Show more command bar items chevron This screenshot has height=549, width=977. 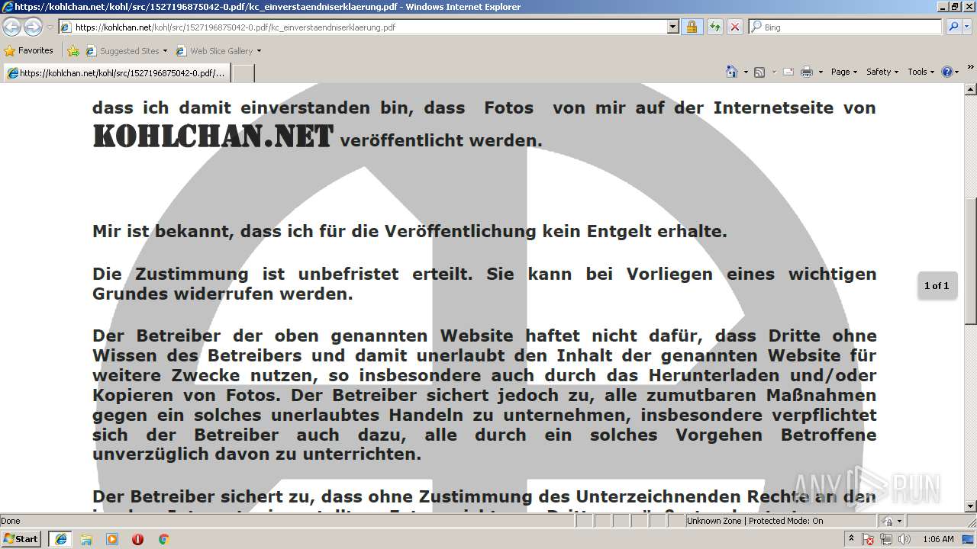971,68
